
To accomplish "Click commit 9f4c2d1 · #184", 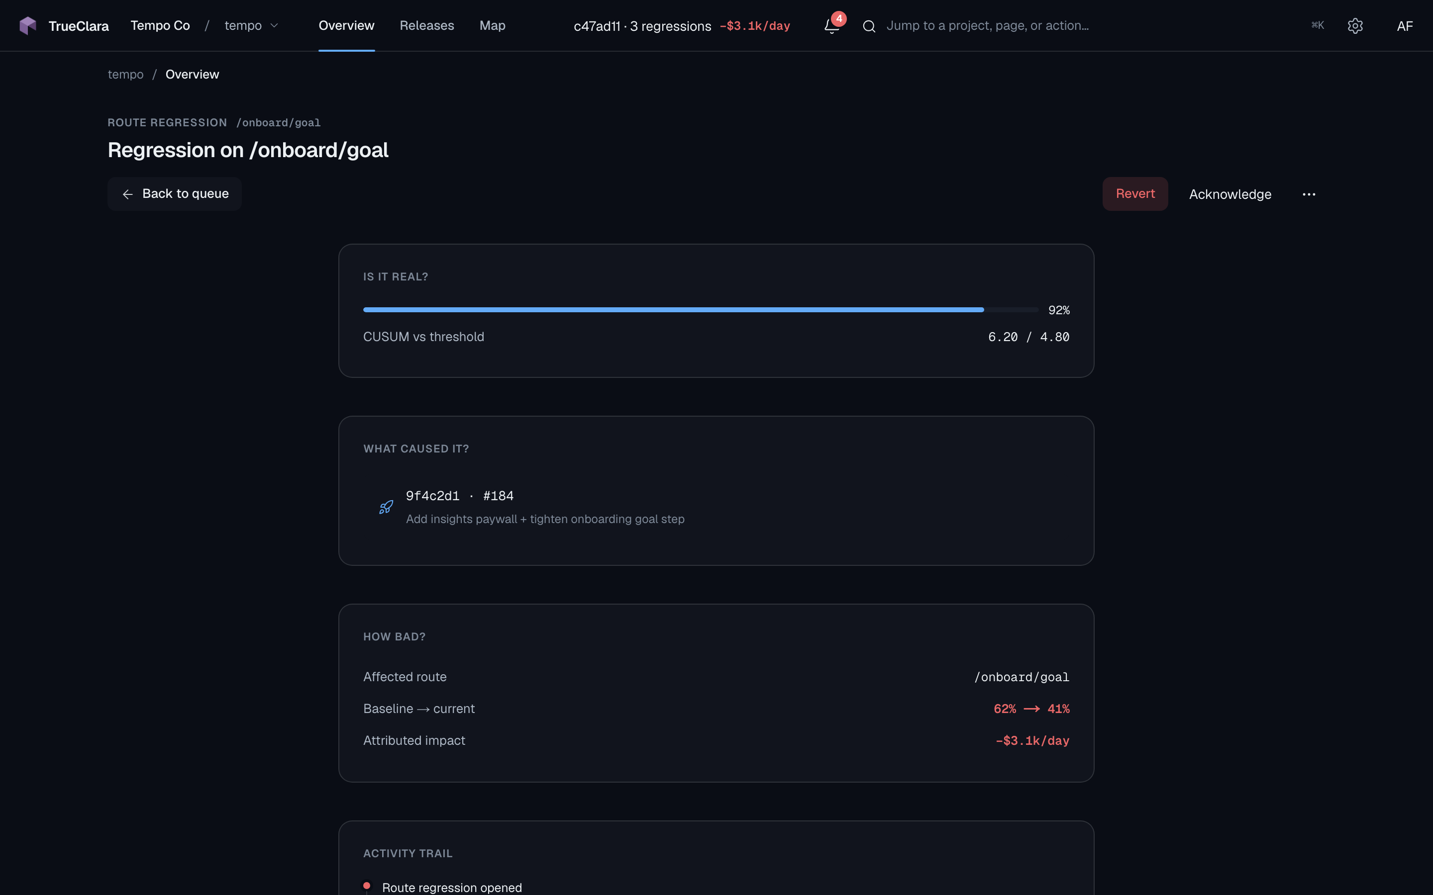I will pos(460,496).
